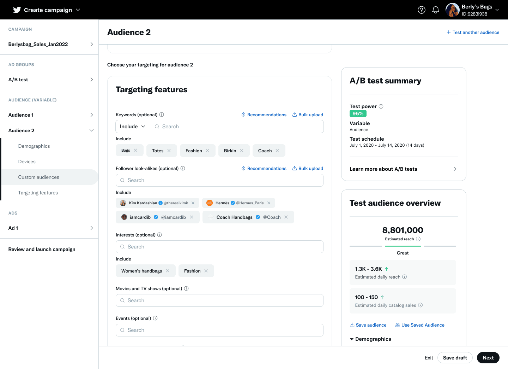The width and height of the screenshot is (508, 369).
Task: Open the Include dropdown for keywords
Action: pos(132,126)
